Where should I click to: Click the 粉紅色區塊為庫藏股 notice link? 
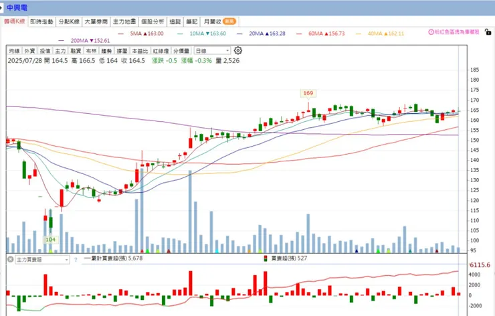(457, 32)
